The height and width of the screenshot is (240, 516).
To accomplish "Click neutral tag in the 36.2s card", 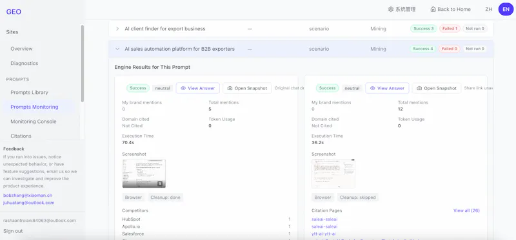I will point(352,88).
